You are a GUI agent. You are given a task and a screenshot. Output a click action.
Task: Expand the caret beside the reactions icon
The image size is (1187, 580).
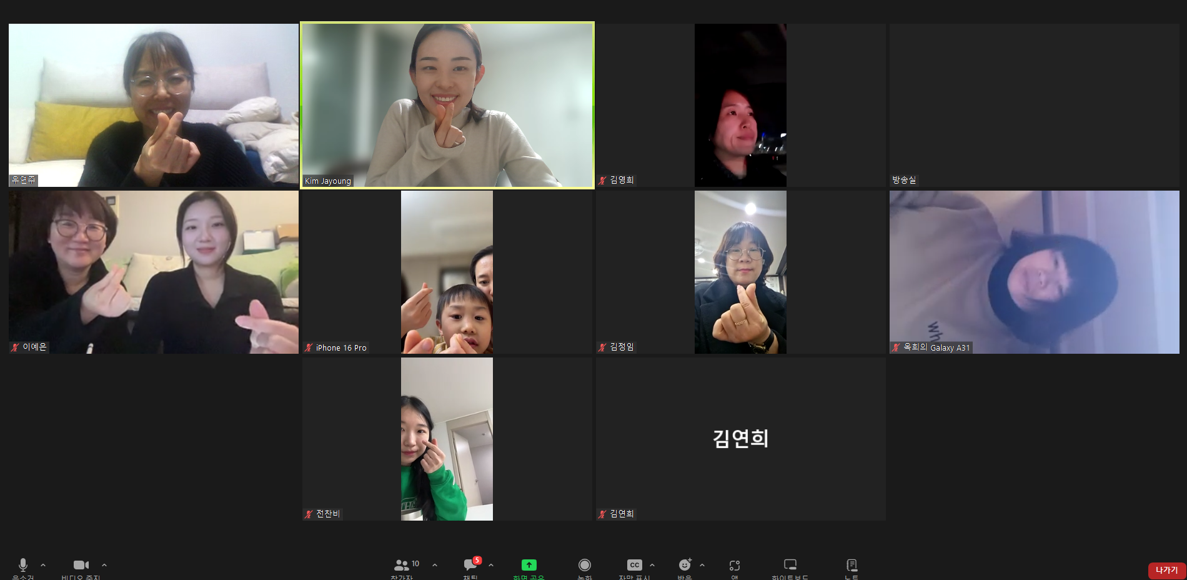[702, 565]
